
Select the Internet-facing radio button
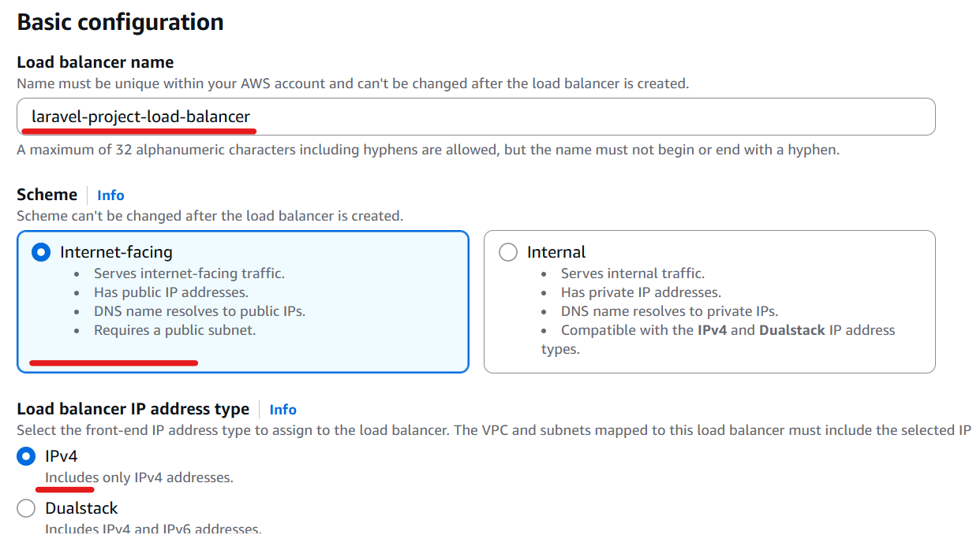[x=40, y=252]
